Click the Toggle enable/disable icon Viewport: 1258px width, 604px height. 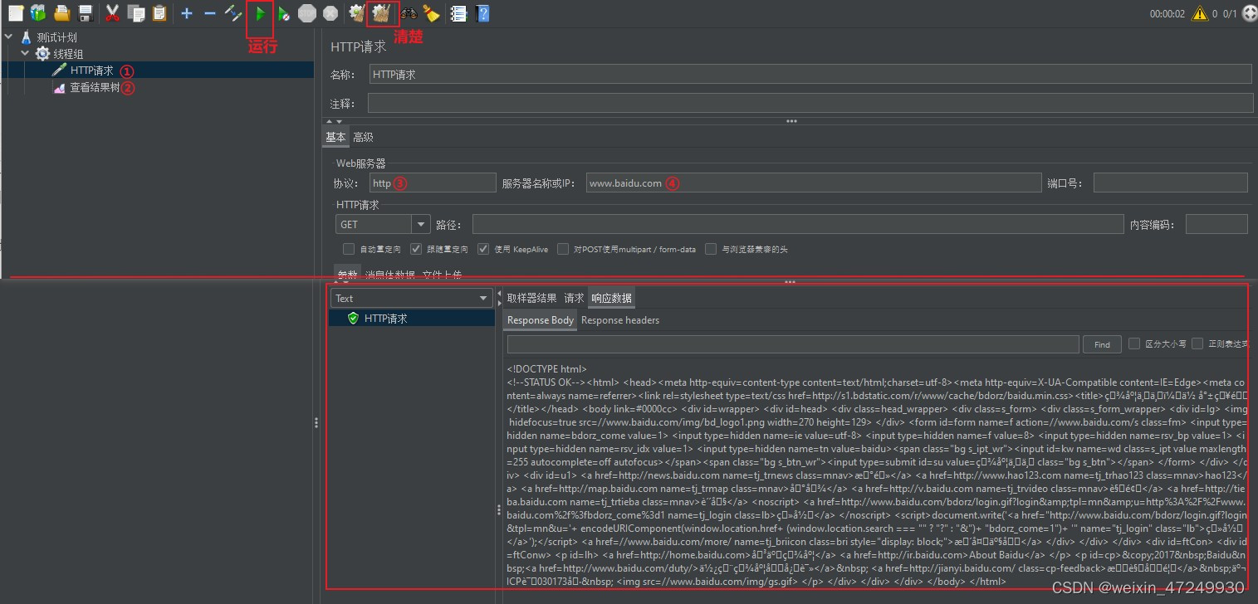point(233,13)
